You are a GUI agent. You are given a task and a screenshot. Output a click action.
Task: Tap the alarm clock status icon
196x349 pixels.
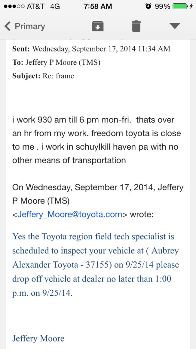(x=148, y=6)
